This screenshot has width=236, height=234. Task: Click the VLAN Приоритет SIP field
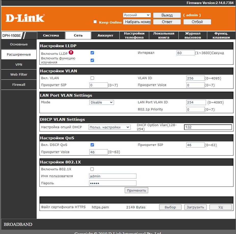[99, 85]
